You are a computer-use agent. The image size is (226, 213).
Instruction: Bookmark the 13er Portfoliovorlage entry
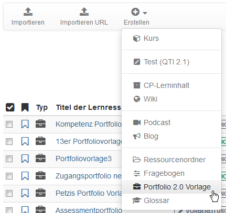click(25, 141)
